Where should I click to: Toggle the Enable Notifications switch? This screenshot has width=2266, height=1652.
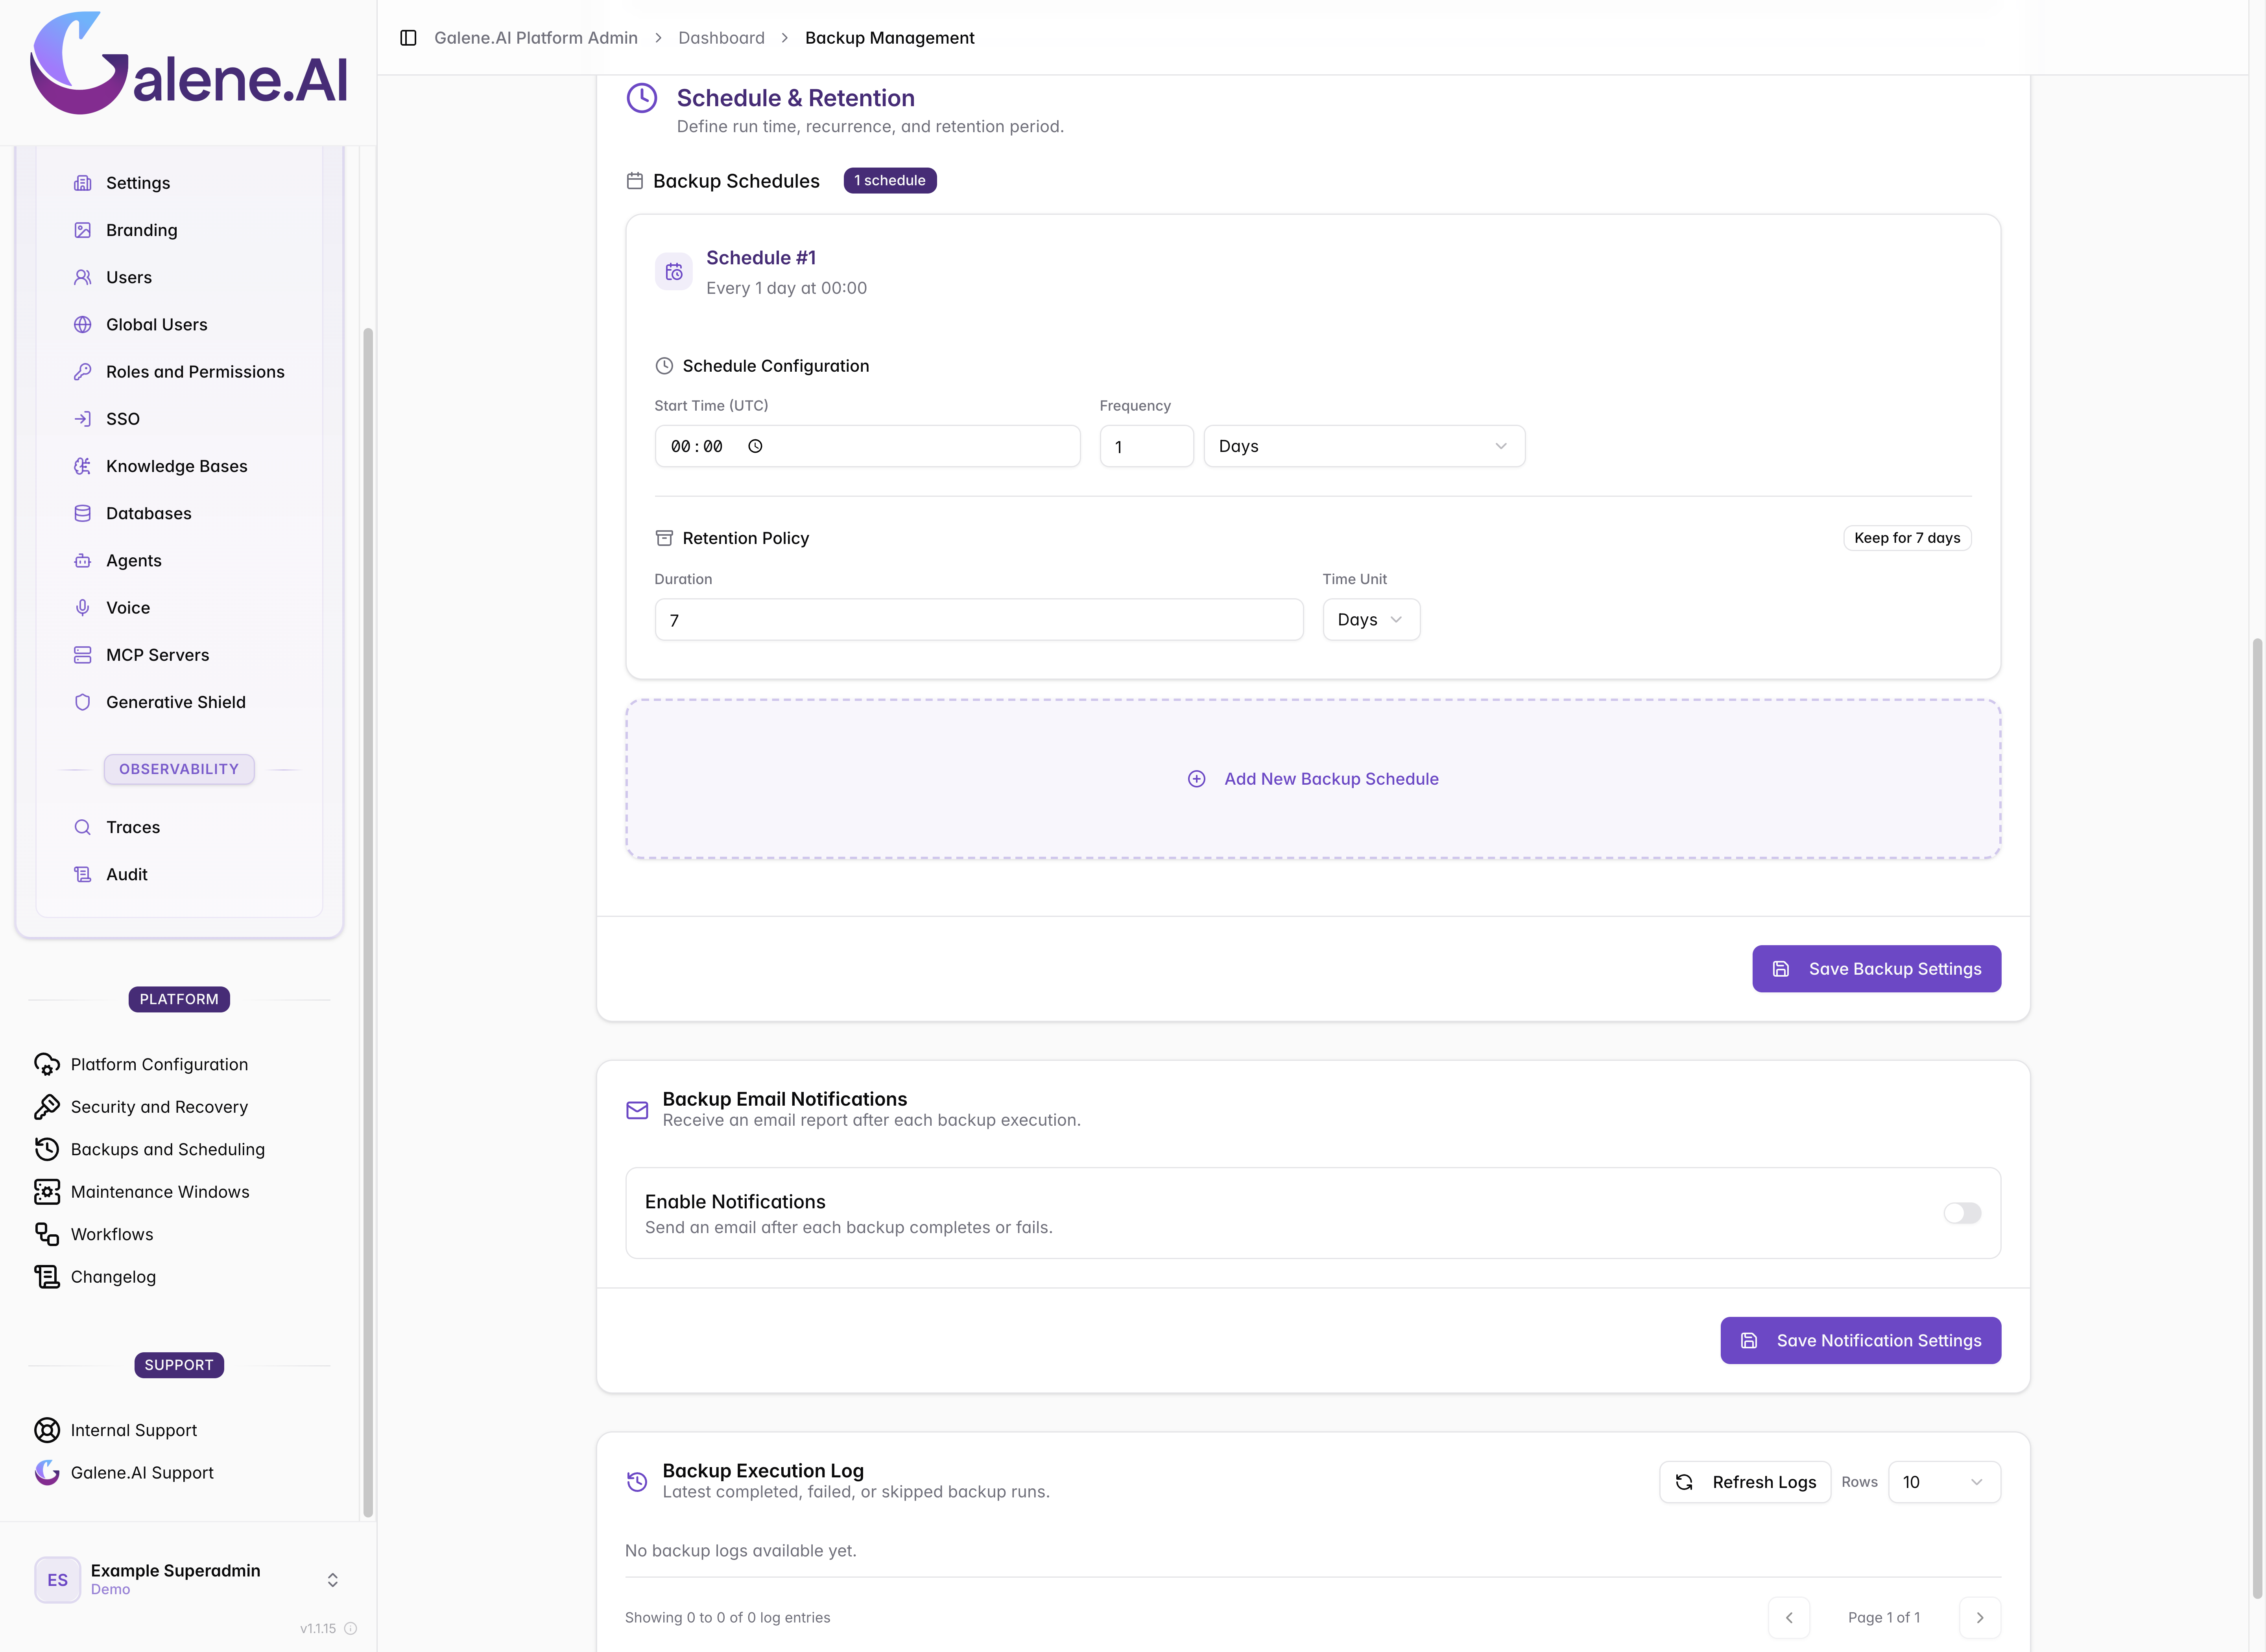click(1962, 1213)
